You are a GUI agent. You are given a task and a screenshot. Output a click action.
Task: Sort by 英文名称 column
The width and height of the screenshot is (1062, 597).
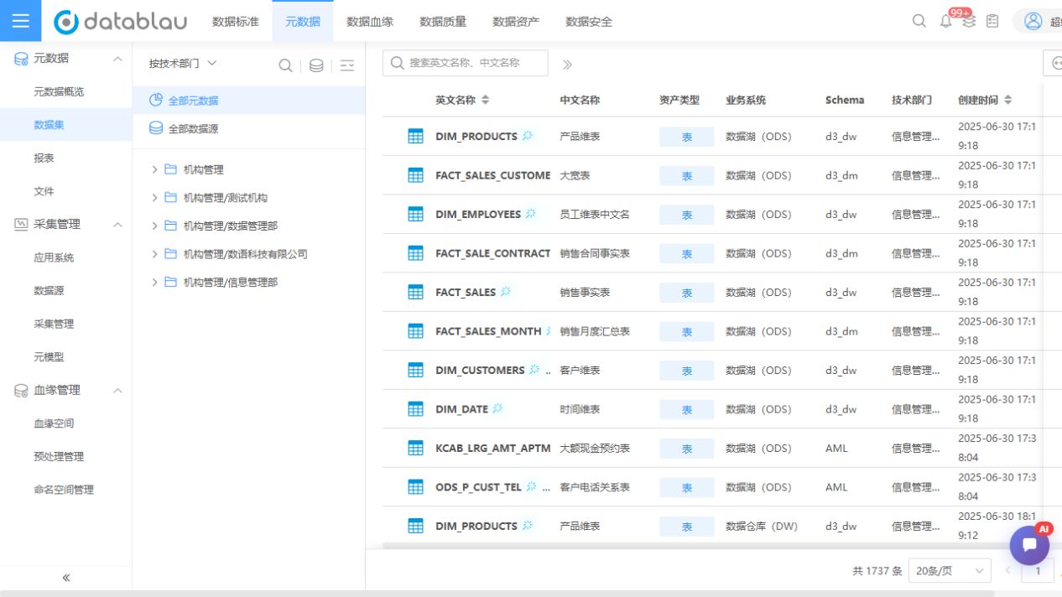tap(485, 100)
